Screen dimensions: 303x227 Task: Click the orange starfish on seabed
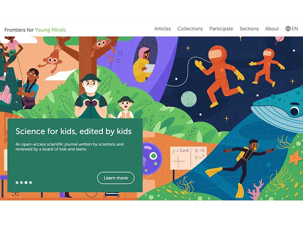coord(295,158)
